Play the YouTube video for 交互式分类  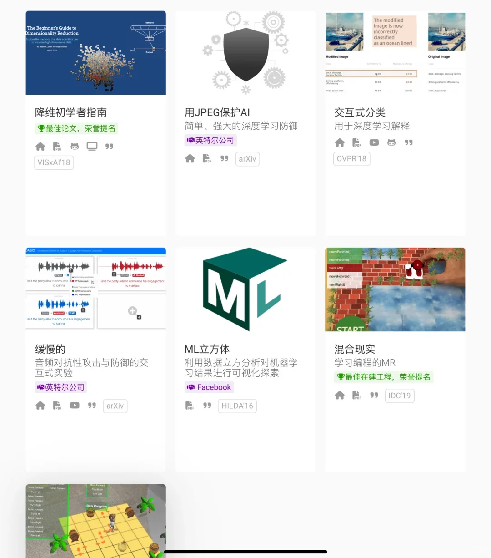(374, 142)
